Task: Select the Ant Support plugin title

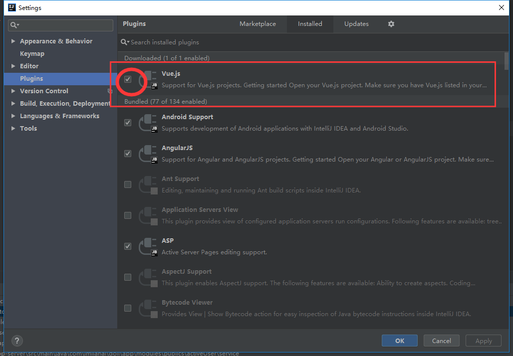Action: 180,179
